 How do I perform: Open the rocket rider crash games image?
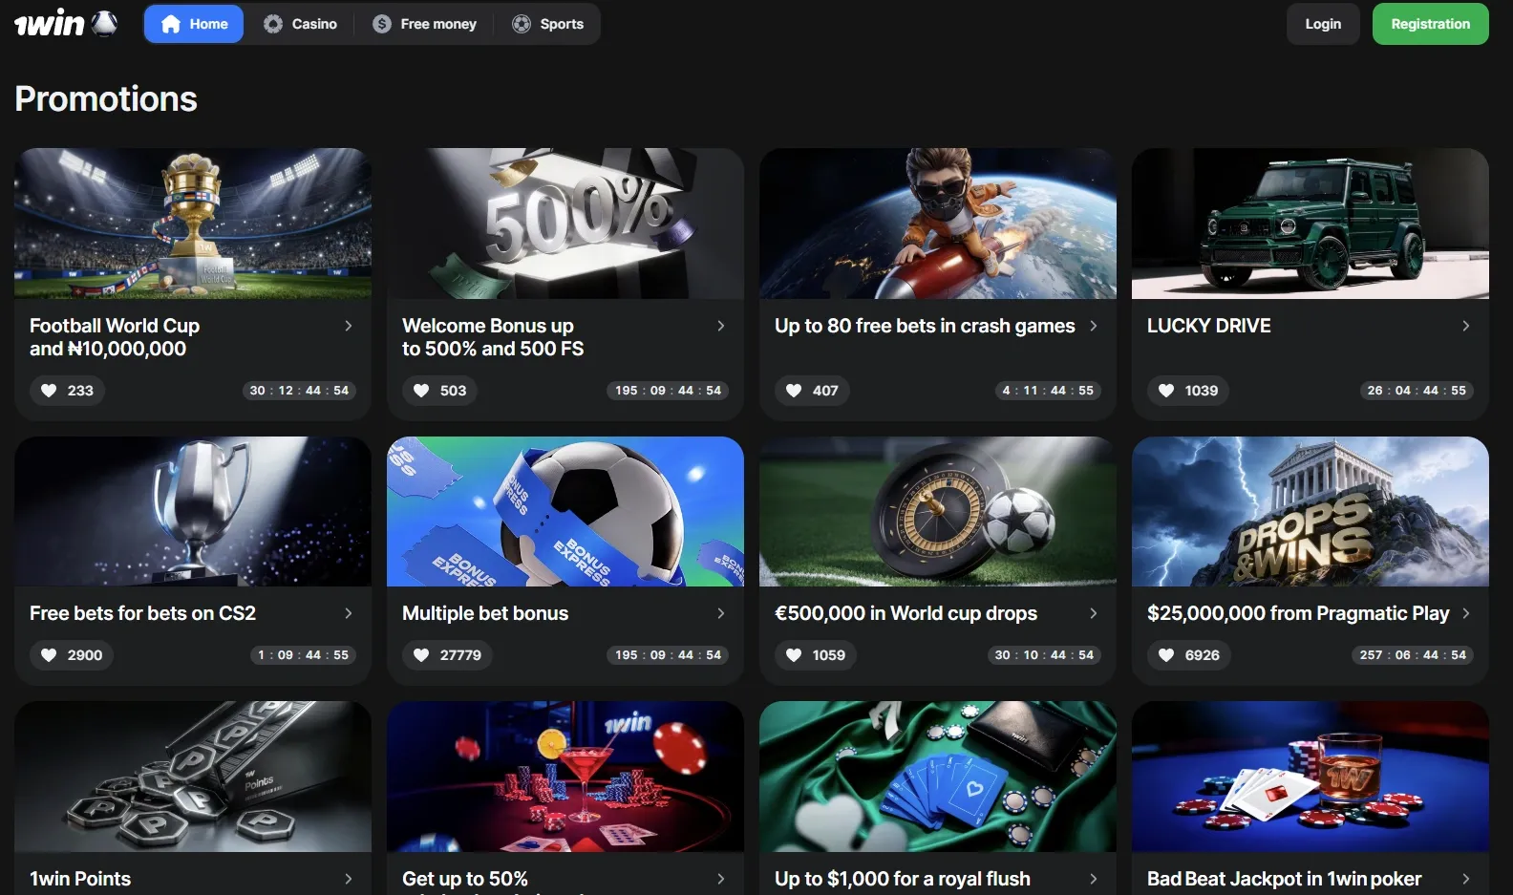pos(938,224)
